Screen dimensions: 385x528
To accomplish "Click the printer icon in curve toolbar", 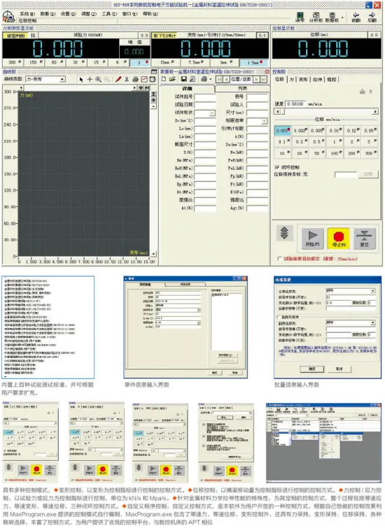I will 135,80.
